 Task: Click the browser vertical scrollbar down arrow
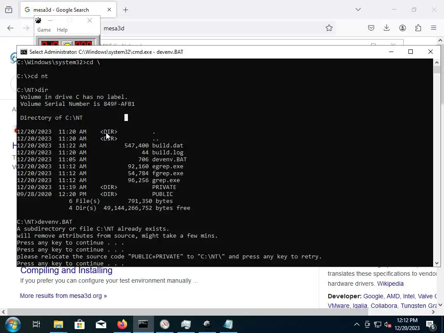click(x=441, y=305)
